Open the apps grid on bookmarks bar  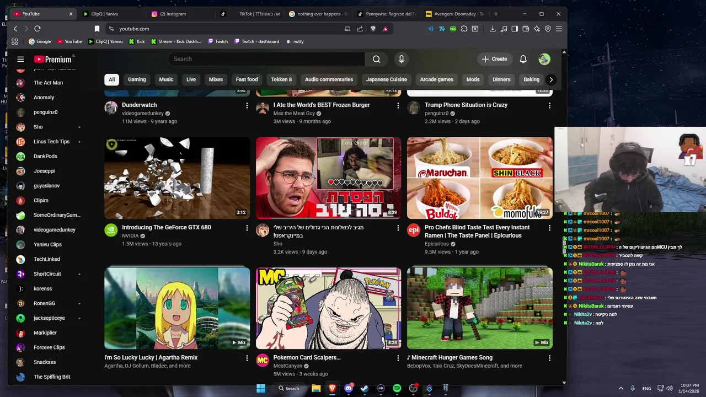click(x=14, y=41)
